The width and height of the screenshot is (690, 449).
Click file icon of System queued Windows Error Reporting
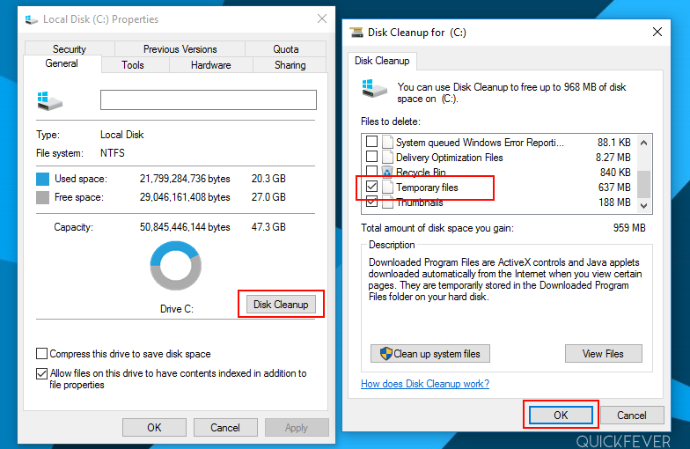[387, 142]
